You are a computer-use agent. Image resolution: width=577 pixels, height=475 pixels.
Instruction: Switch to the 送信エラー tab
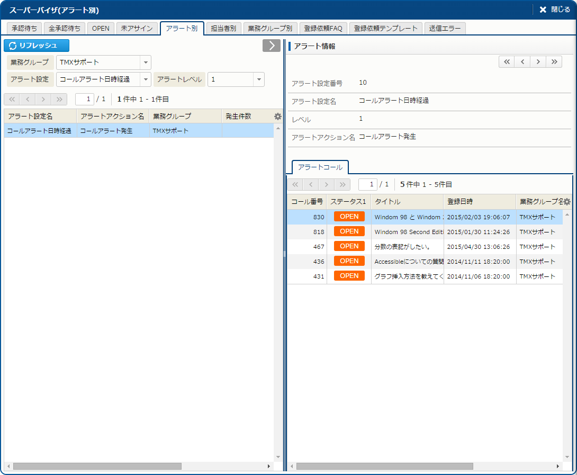click(x=445, y=29)
